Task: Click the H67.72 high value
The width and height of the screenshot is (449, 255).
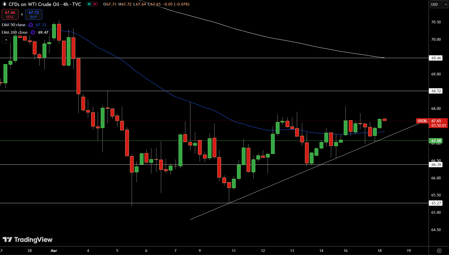Action: tap(125, 4)
